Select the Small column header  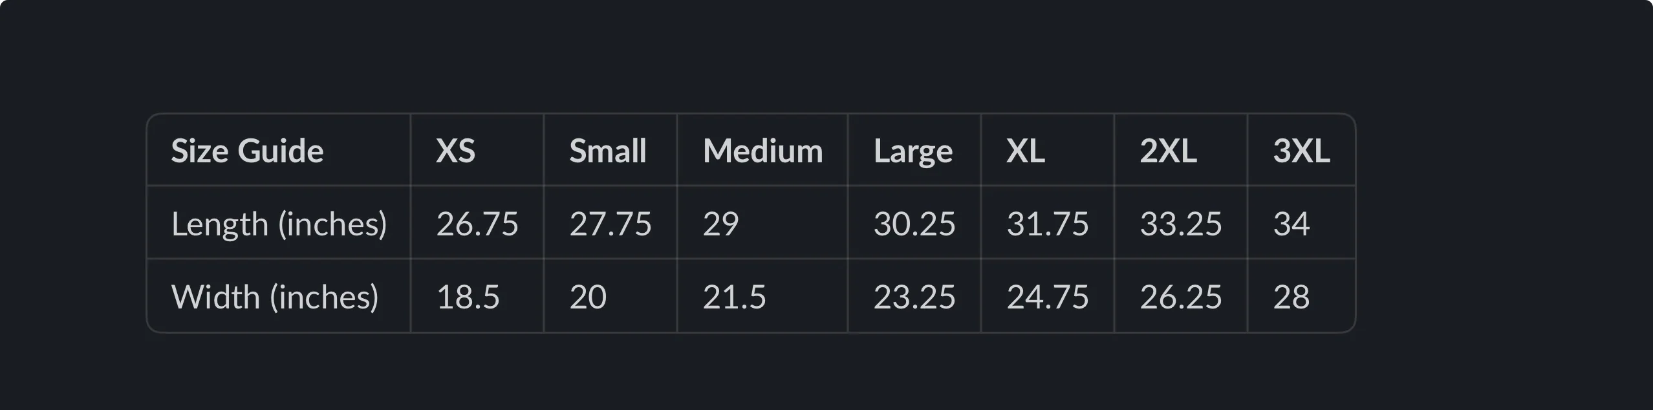(x=610, y=150)
